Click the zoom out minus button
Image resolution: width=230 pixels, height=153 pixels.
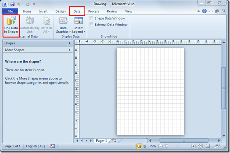[161, 146]
